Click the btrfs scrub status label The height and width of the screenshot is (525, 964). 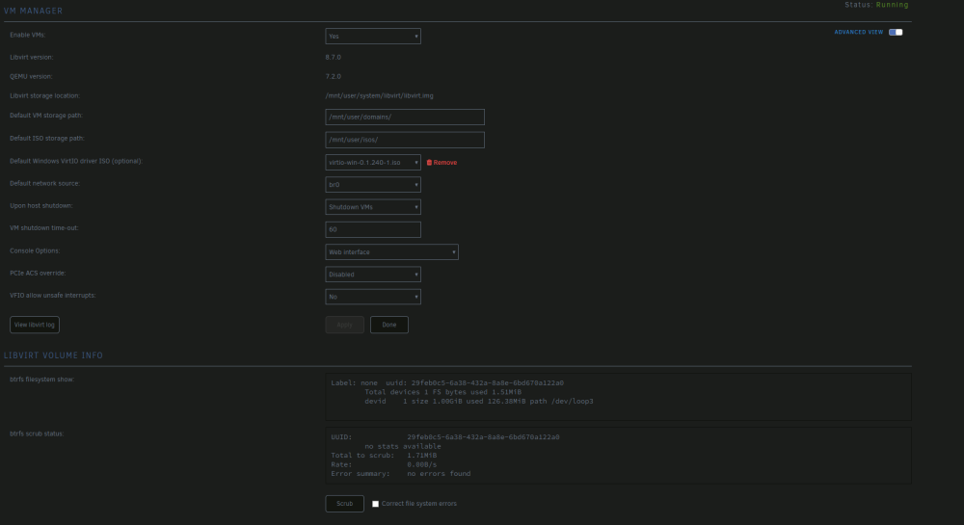[x=37, y=433]
